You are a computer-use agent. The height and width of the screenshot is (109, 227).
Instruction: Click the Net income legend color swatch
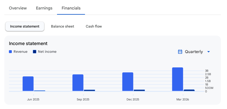click(35, 52)
